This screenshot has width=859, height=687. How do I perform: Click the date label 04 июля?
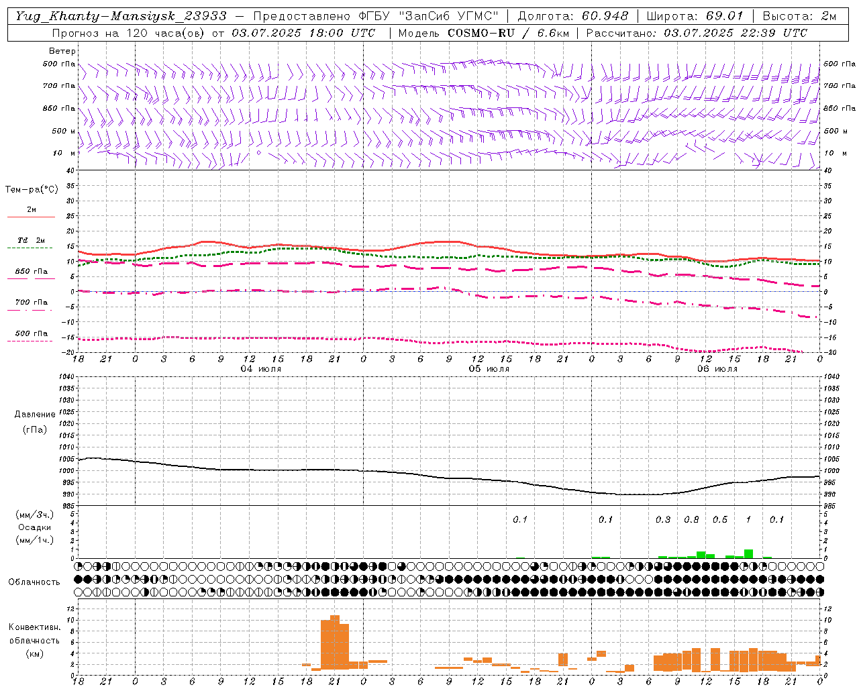pyautogui.click(x=261, y=369)
